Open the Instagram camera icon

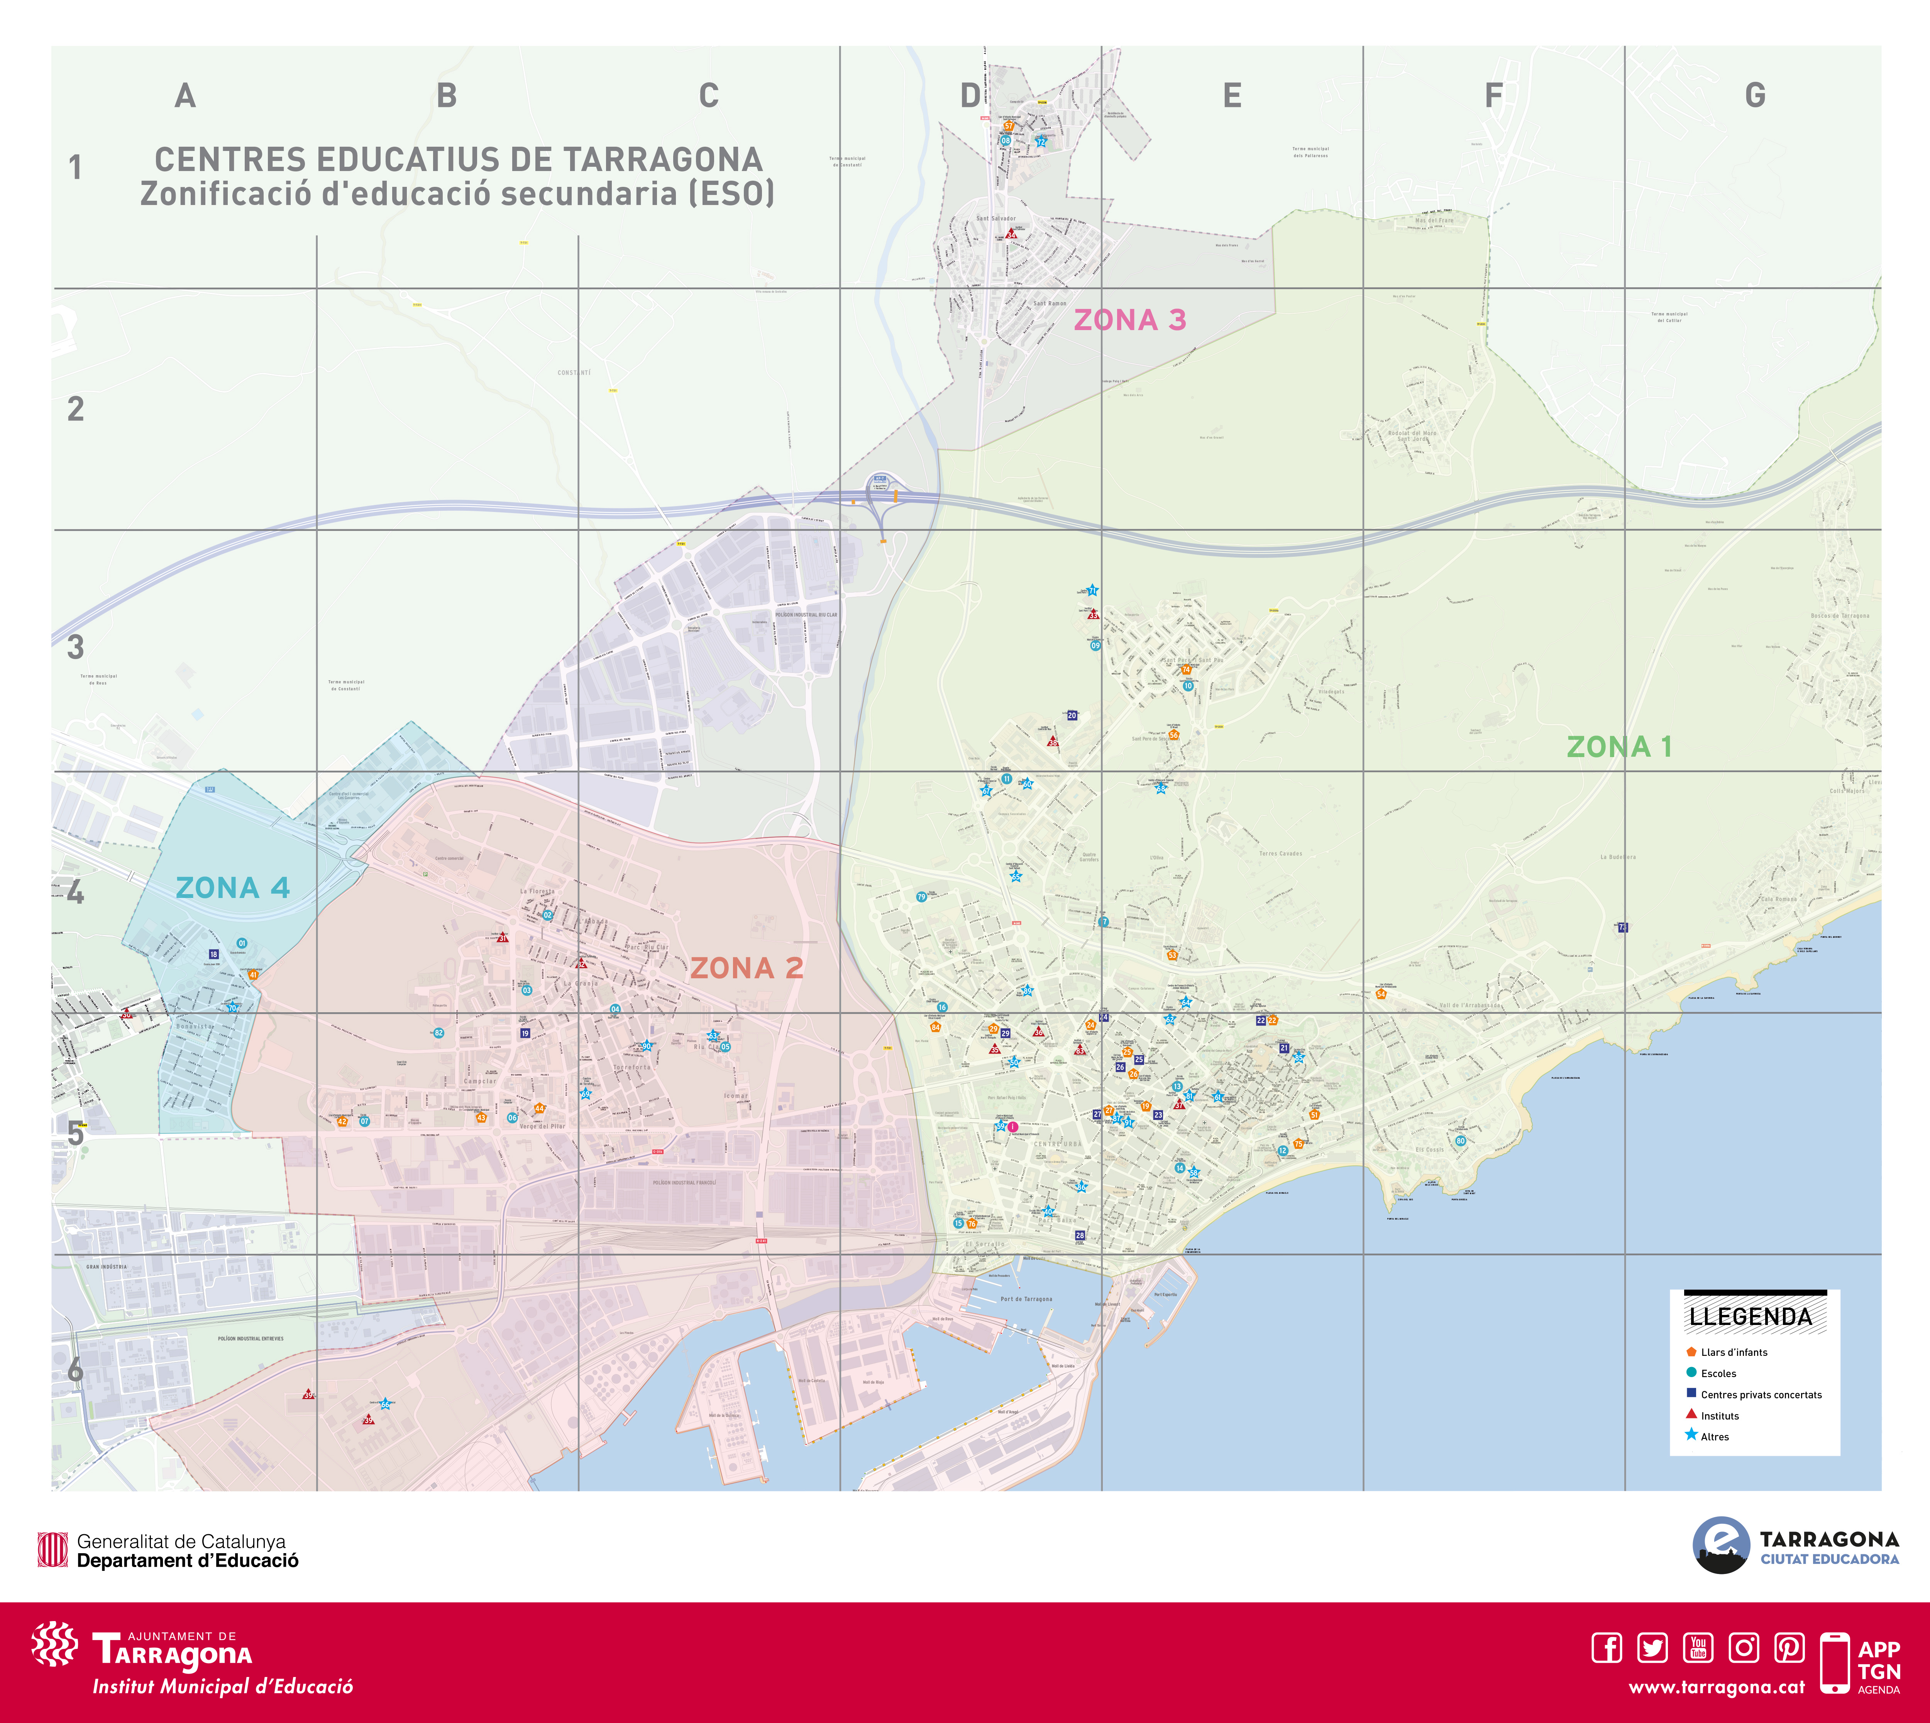point(1744,1647)
